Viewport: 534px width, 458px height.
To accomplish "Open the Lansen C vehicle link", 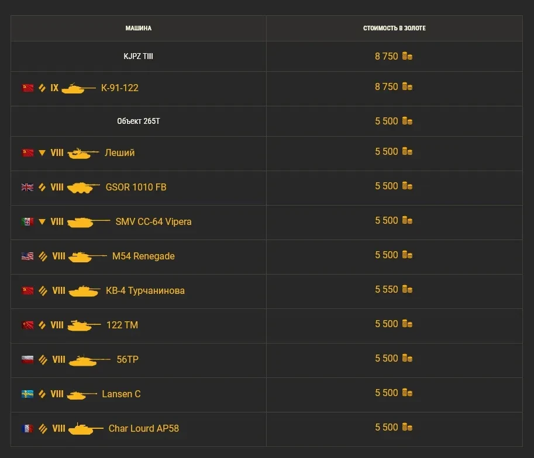I will (x=121, y=394).
